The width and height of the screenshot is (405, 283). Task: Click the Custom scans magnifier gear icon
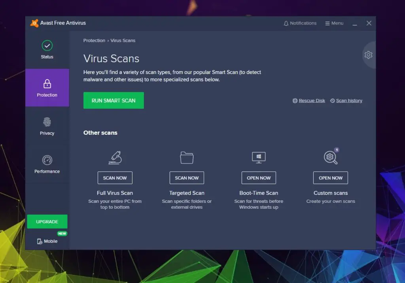pos(330,158)
